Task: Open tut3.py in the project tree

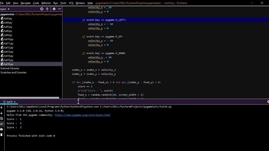Action: tap(8, 18)
